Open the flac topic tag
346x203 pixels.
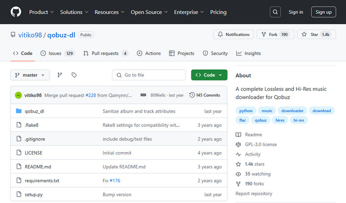click(243, 120)
